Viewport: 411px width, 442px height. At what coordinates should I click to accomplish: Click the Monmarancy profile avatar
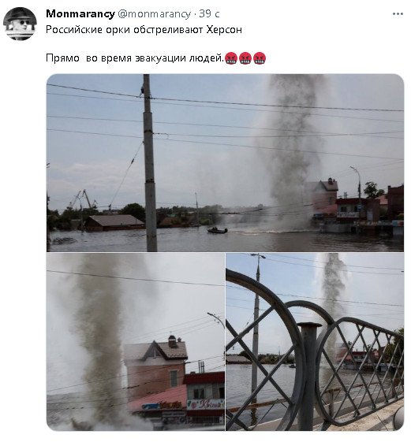click(x=20, y=24)
